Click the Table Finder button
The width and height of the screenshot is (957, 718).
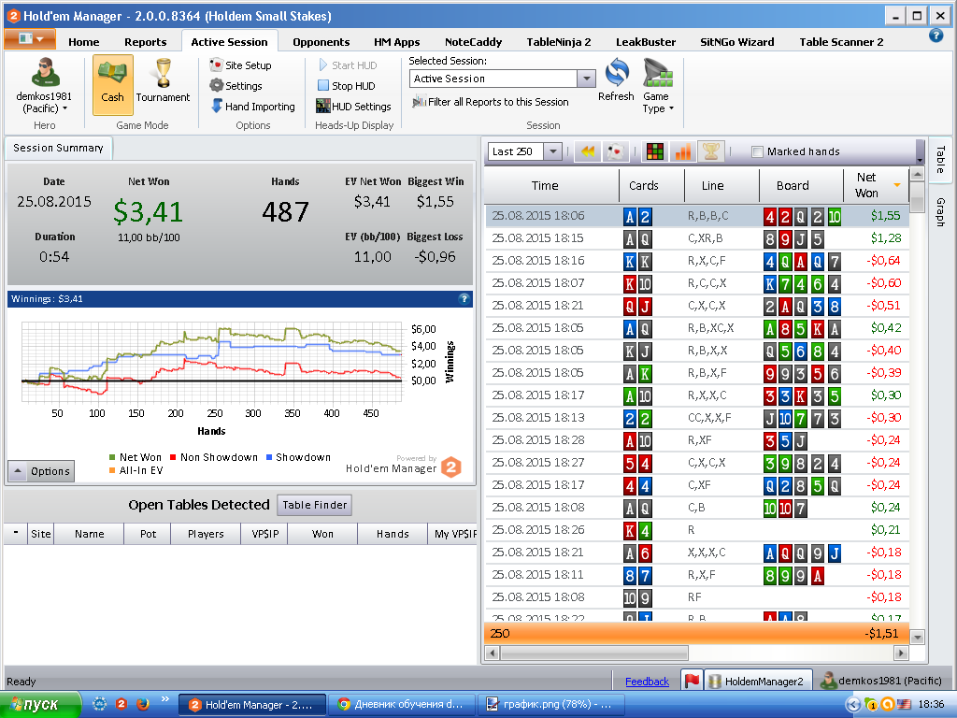(314, 505)
